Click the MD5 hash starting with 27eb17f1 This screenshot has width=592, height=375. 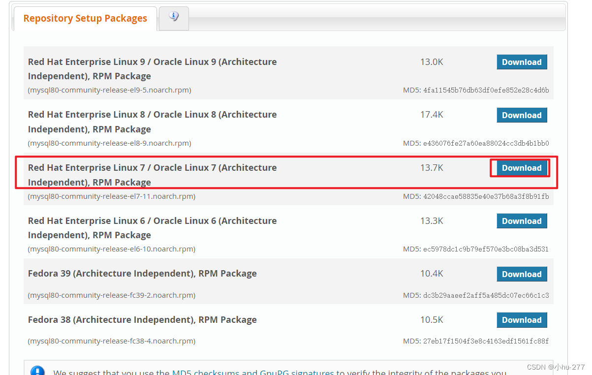(486, 341)
